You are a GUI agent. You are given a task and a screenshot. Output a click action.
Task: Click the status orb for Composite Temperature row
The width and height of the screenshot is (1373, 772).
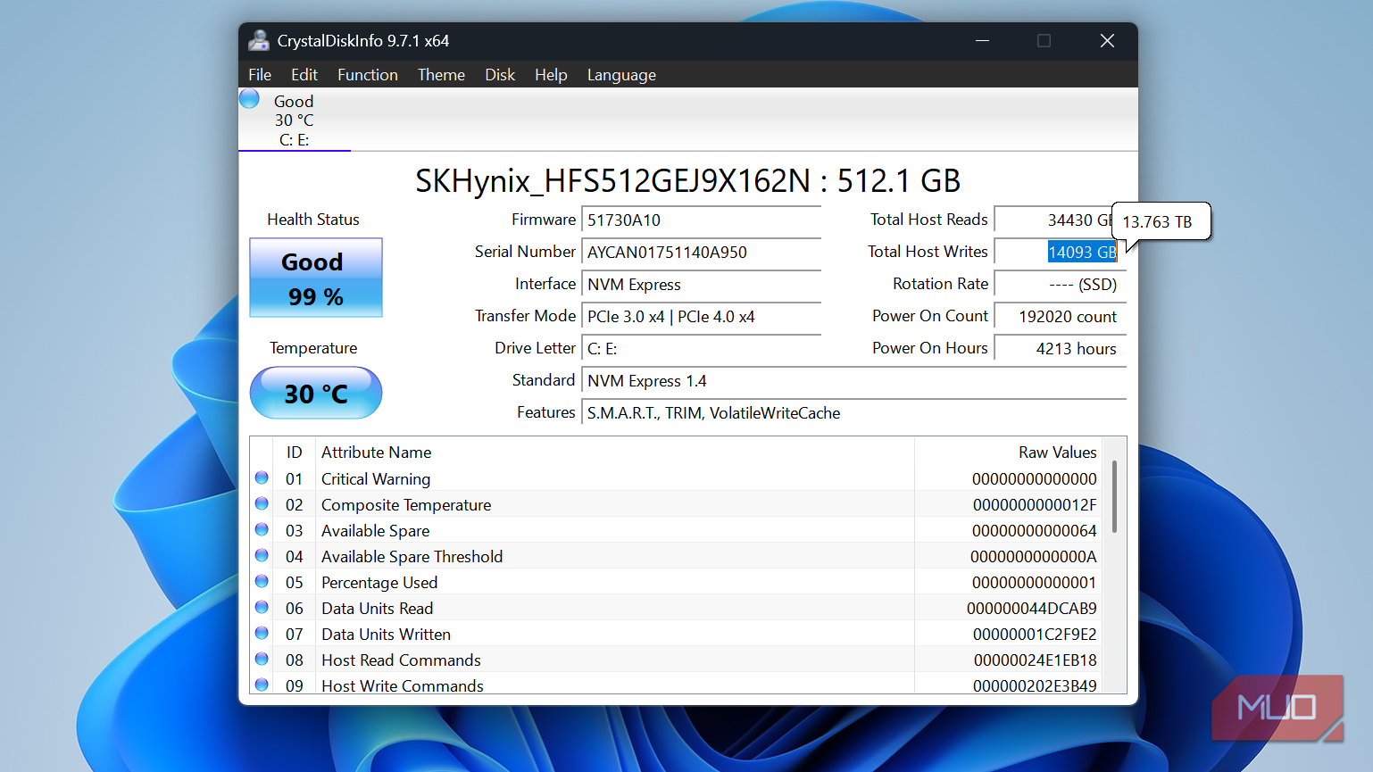(x=262, y=503)
